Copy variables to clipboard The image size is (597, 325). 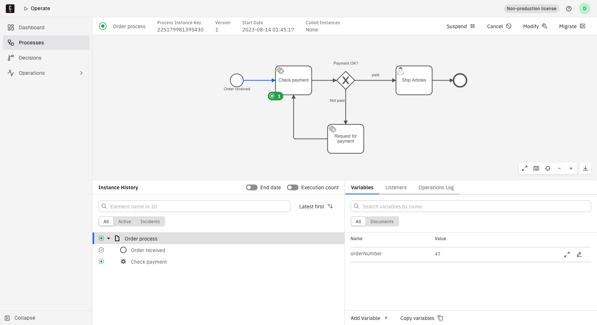422,318
